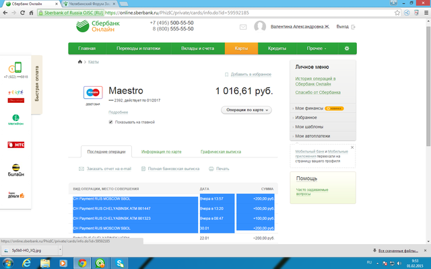The image size is (431, 269).
Task: Open 'История операций в Сбербанк Онлайн' link
Action: (x=315, y=81)
